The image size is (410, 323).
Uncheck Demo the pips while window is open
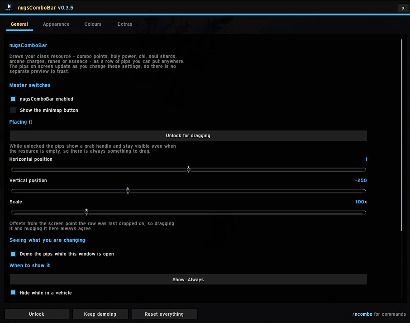point(13,254)
